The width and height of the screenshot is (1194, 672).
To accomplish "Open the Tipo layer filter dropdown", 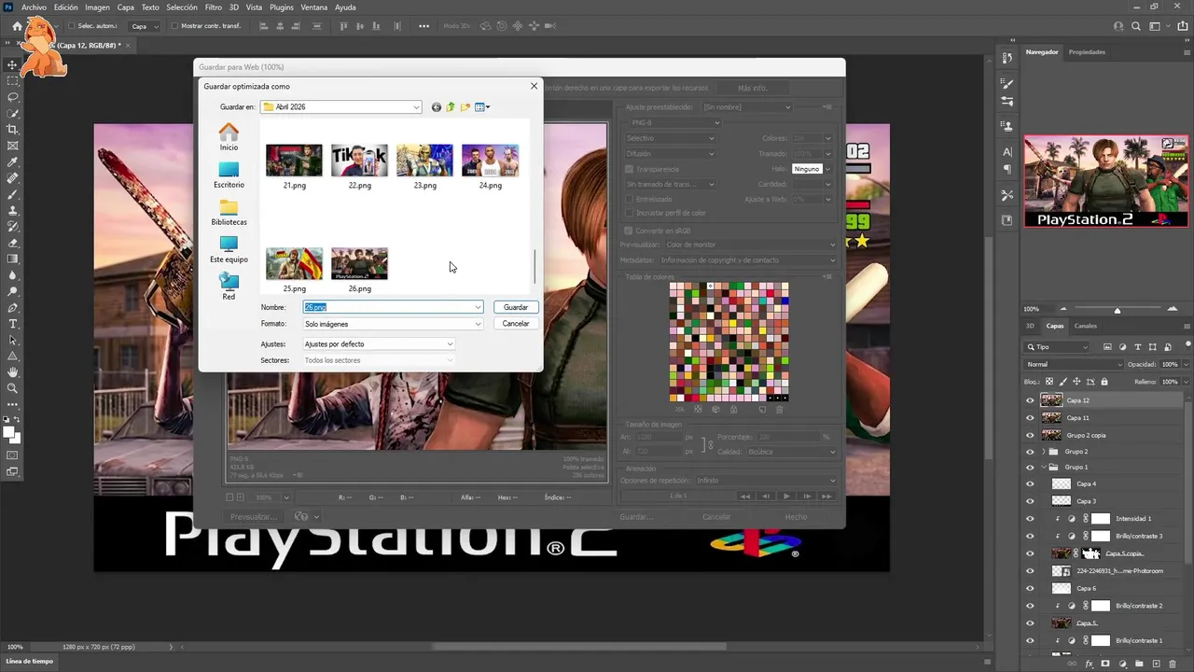I will [x=1057, y=347].
